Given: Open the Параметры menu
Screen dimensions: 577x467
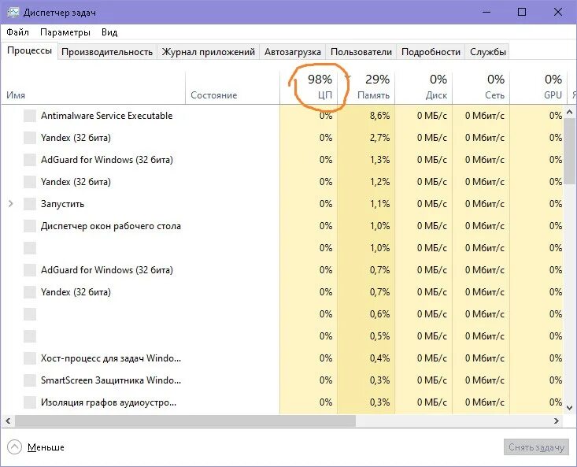Looking at the screenshot, I should 65,32.
